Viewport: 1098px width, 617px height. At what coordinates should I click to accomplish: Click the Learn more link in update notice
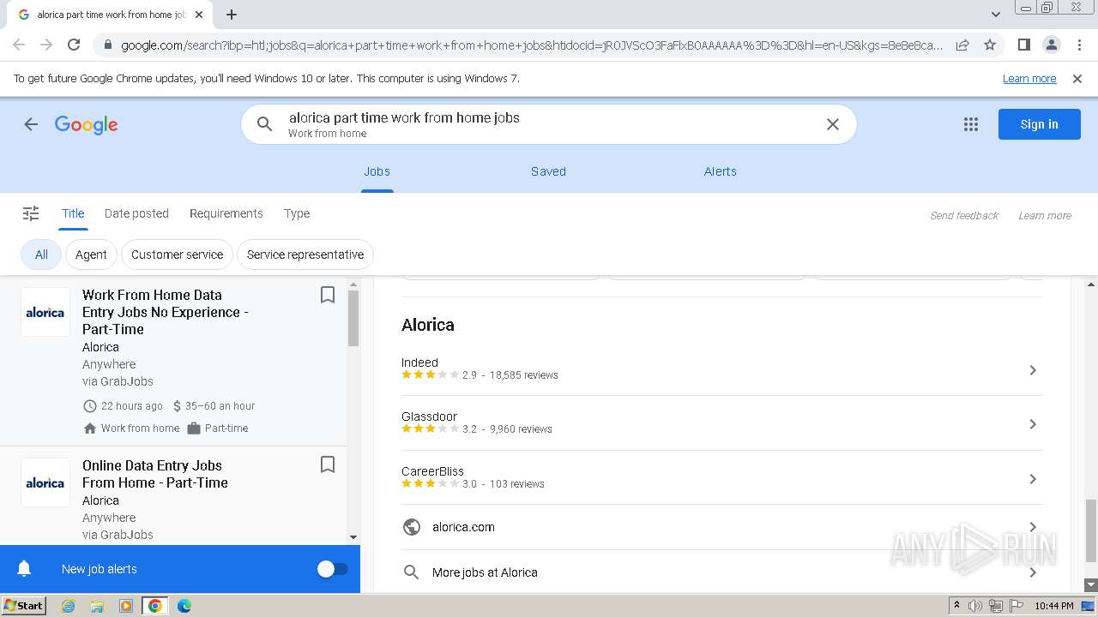click(1029, 78)
